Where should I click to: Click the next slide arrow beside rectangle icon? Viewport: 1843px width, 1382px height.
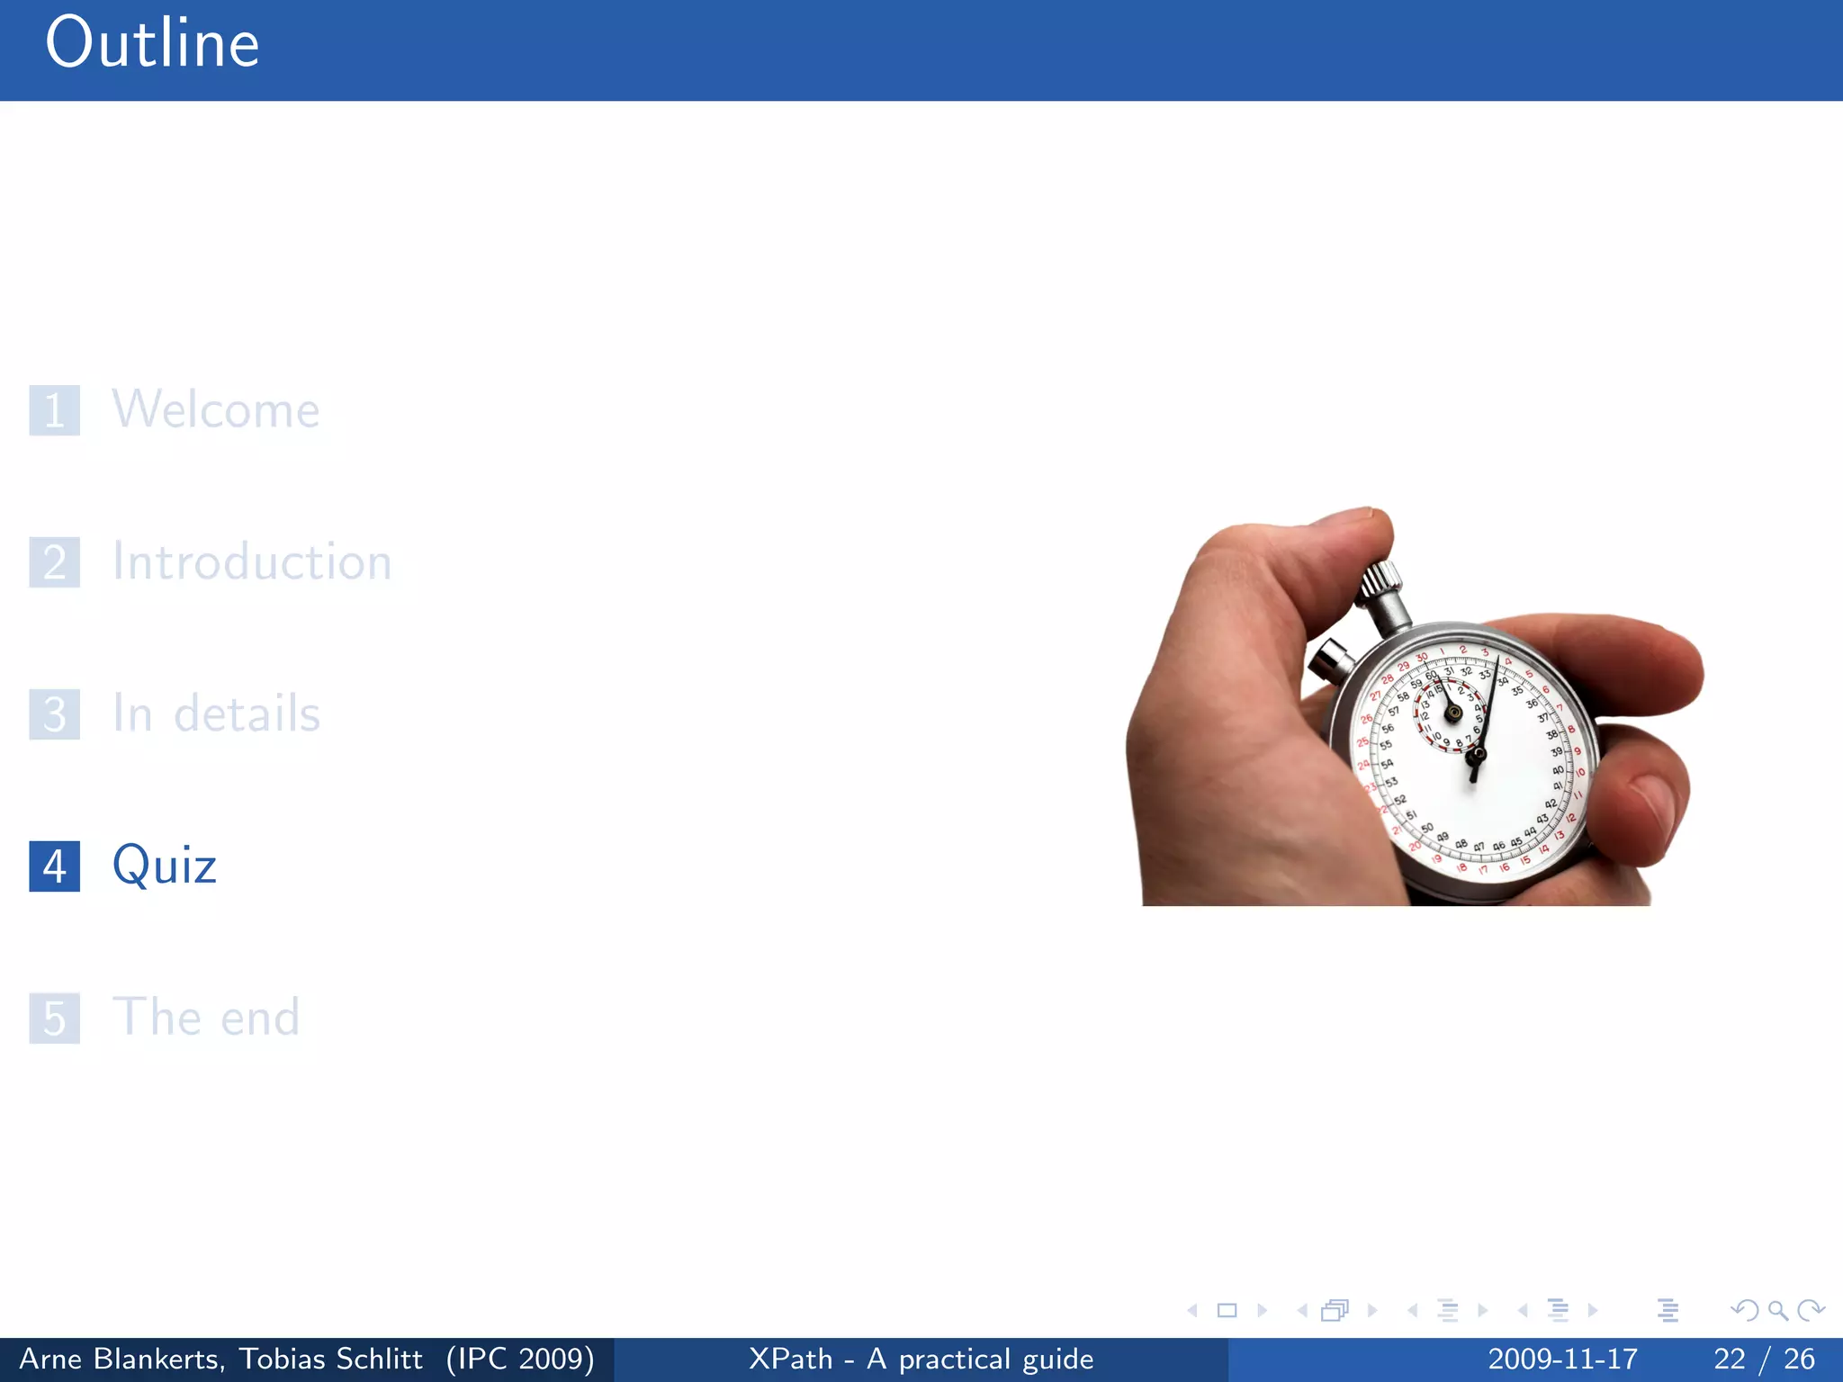point(1262,1311)
